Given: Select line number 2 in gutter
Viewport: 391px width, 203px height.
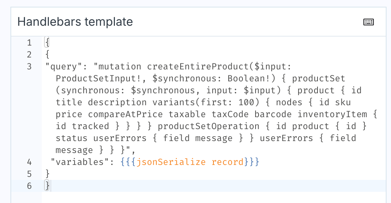Looking at the screenshot, I should tap(29, 54).
